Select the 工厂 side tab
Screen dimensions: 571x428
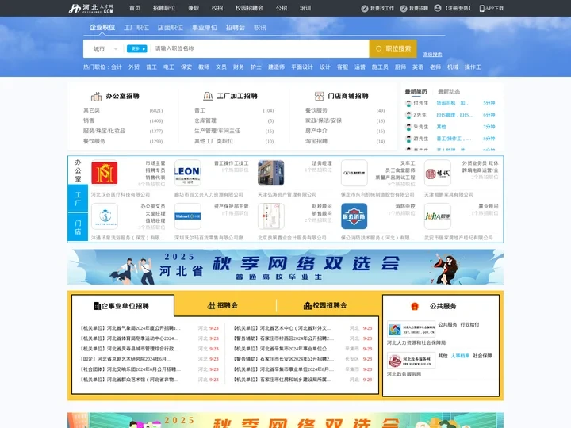click(x=78, y=198)
